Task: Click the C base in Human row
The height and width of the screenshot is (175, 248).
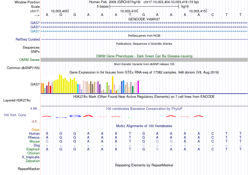Action: (x=212, y=134)
